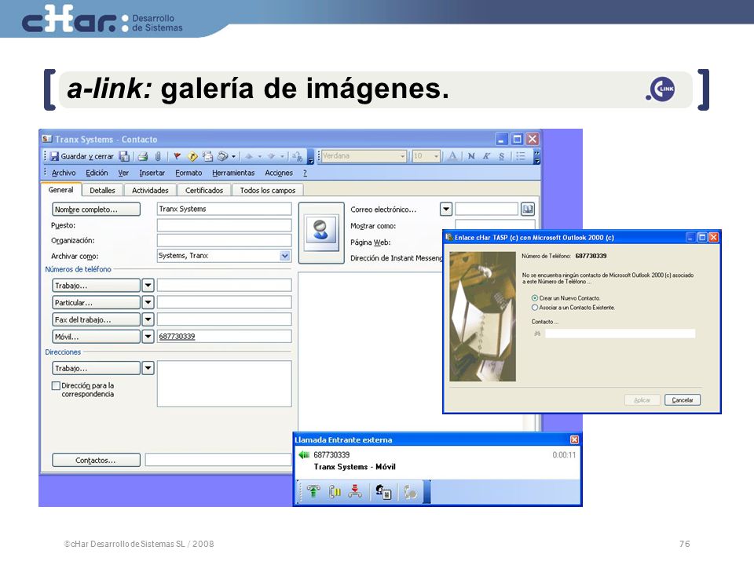Click the Fax del trabajo... button
Image resolution: width=754 pixels, height=565 pixels.
[x=96, y=319]
